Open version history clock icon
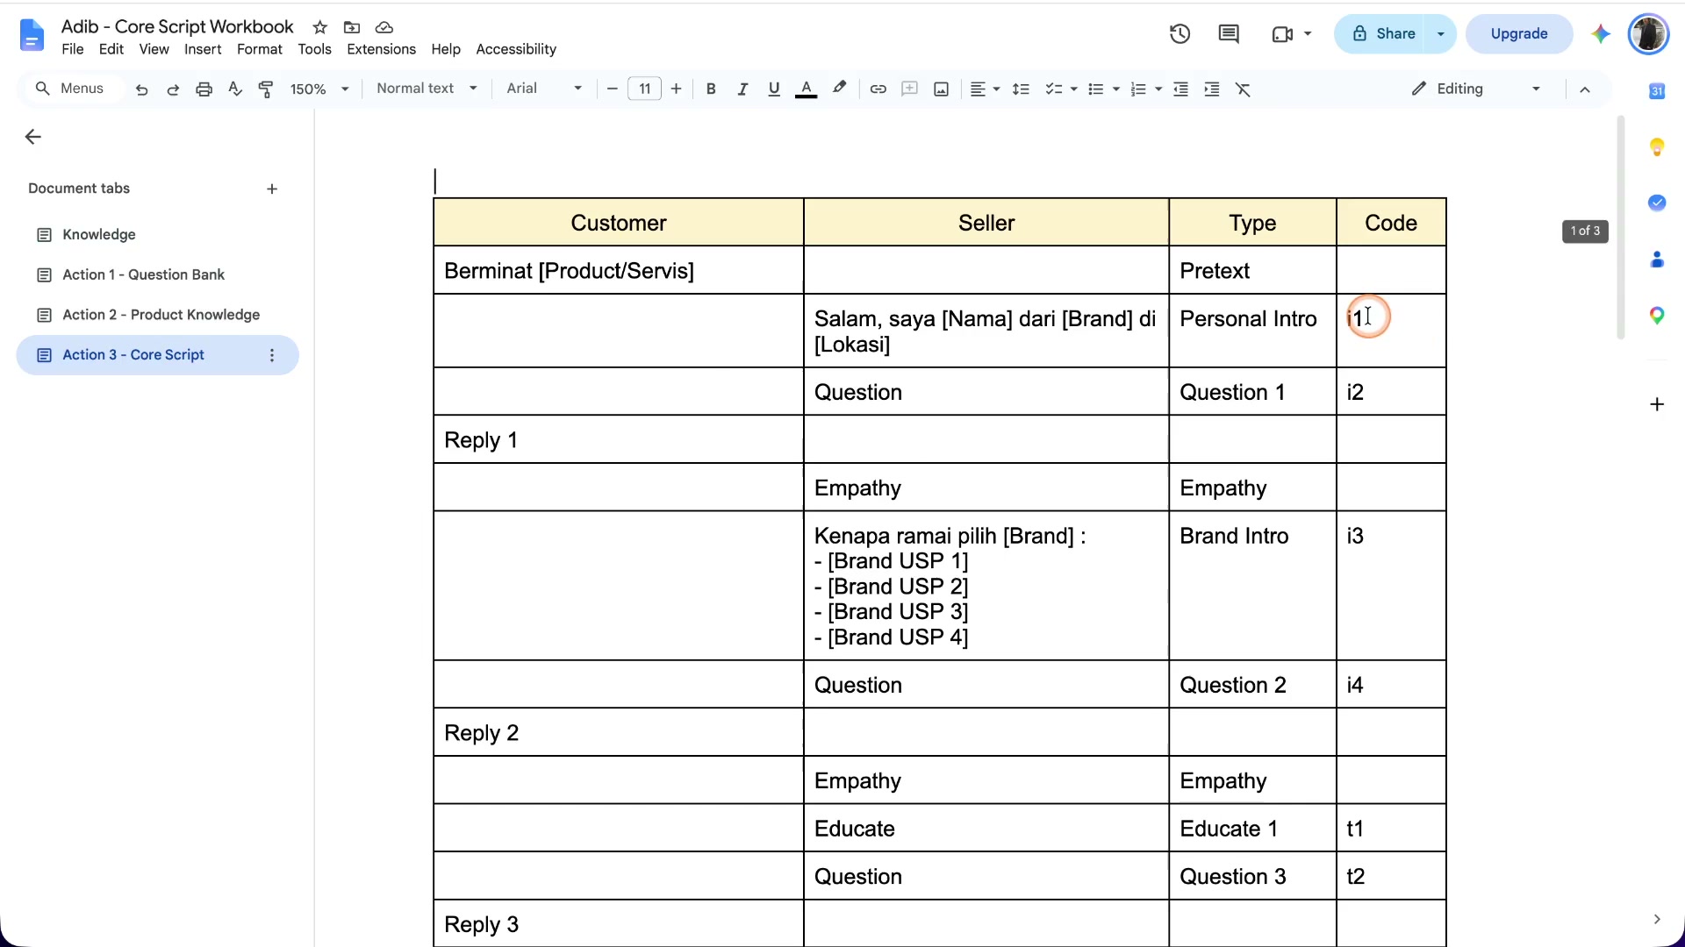 [1179, 34]
